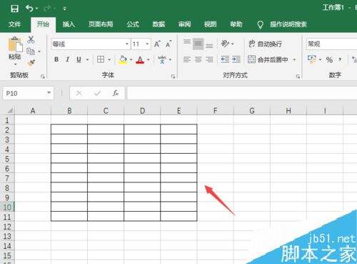The image size is (357, 264).
Task: Click the Insert Function fx icon
Action: (116, 93)
